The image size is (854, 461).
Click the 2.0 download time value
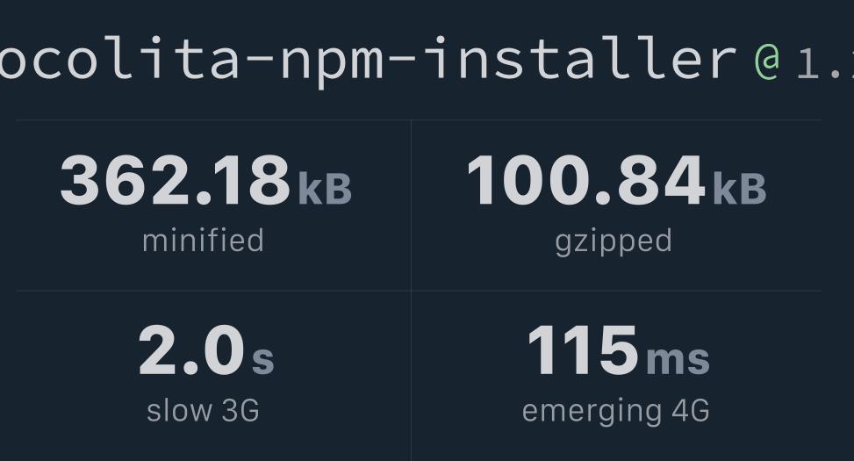tap(190, 350)
